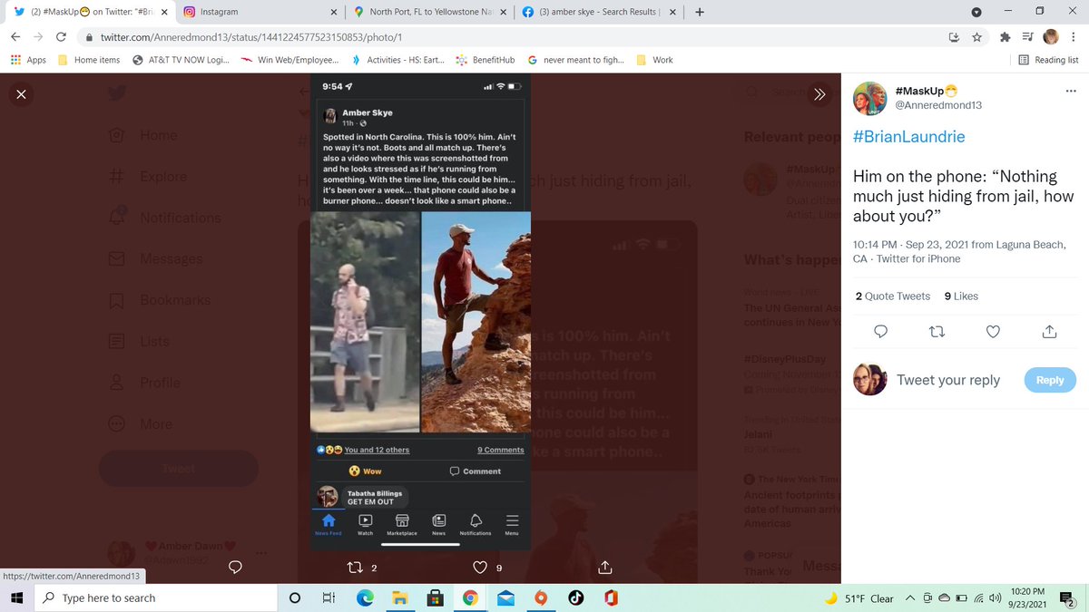This screenshot has height=612, width=1089.
Task: Open the Chrome extensions puzzle icon
Action: pos(1005,37)
